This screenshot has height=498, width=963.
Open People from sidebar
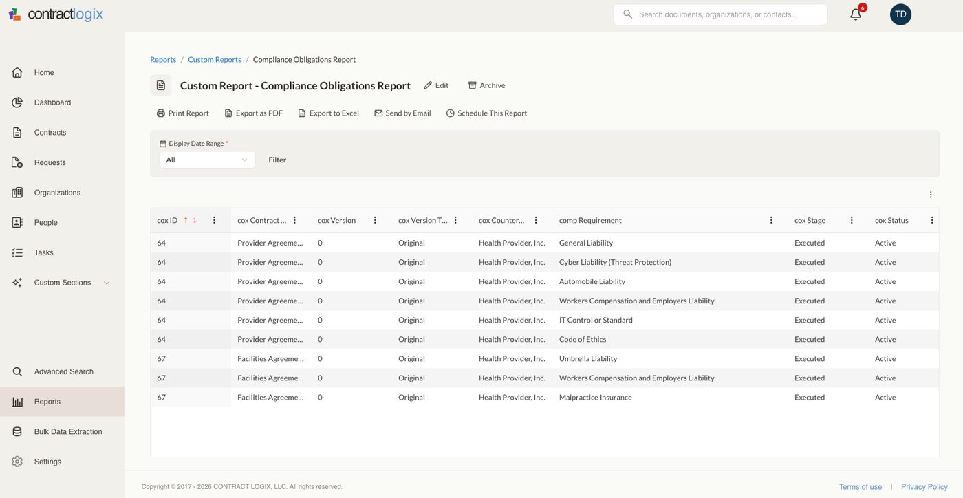click(46, 222)
